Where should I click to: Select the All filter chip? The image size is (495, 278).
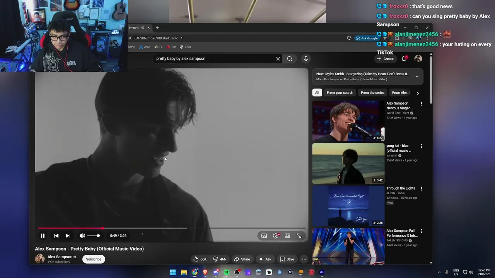coord(317,93)
